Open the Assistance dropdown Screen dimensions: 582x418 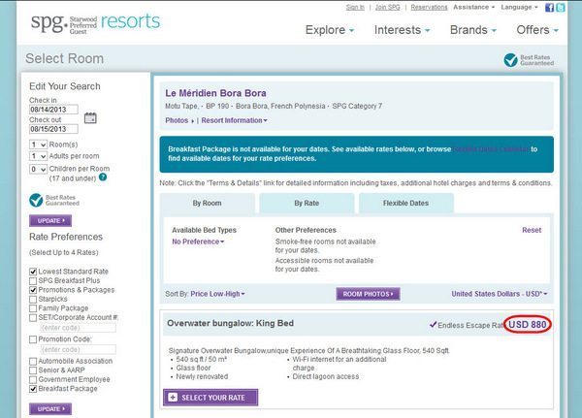click(x=473, y=7)
